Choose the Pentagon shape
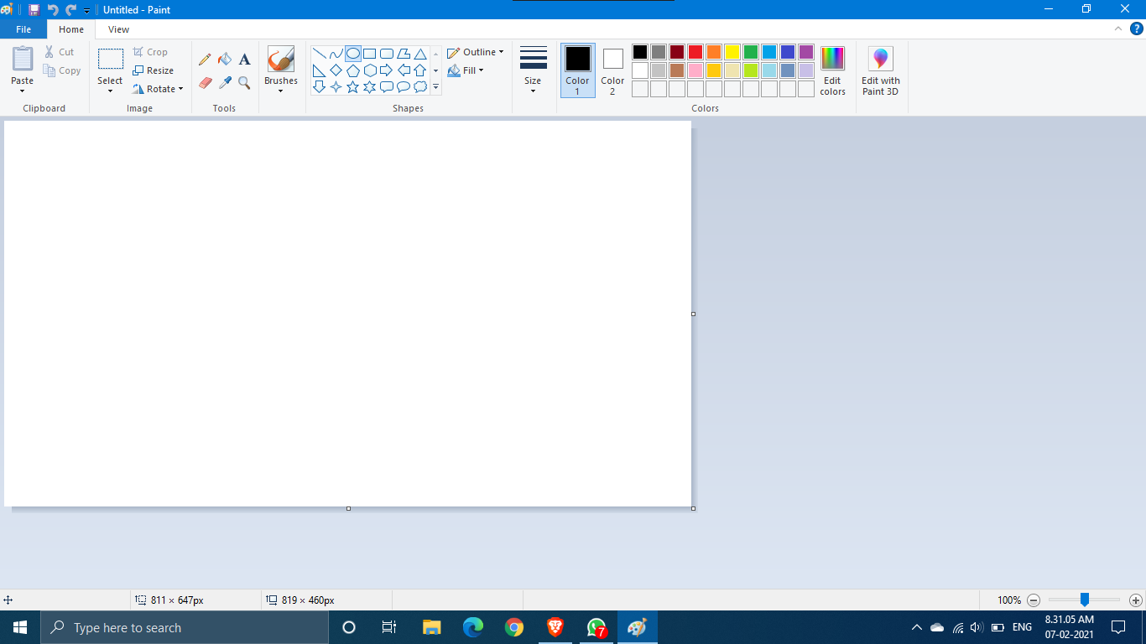1146x644 pixels. [x=353, y=70]
